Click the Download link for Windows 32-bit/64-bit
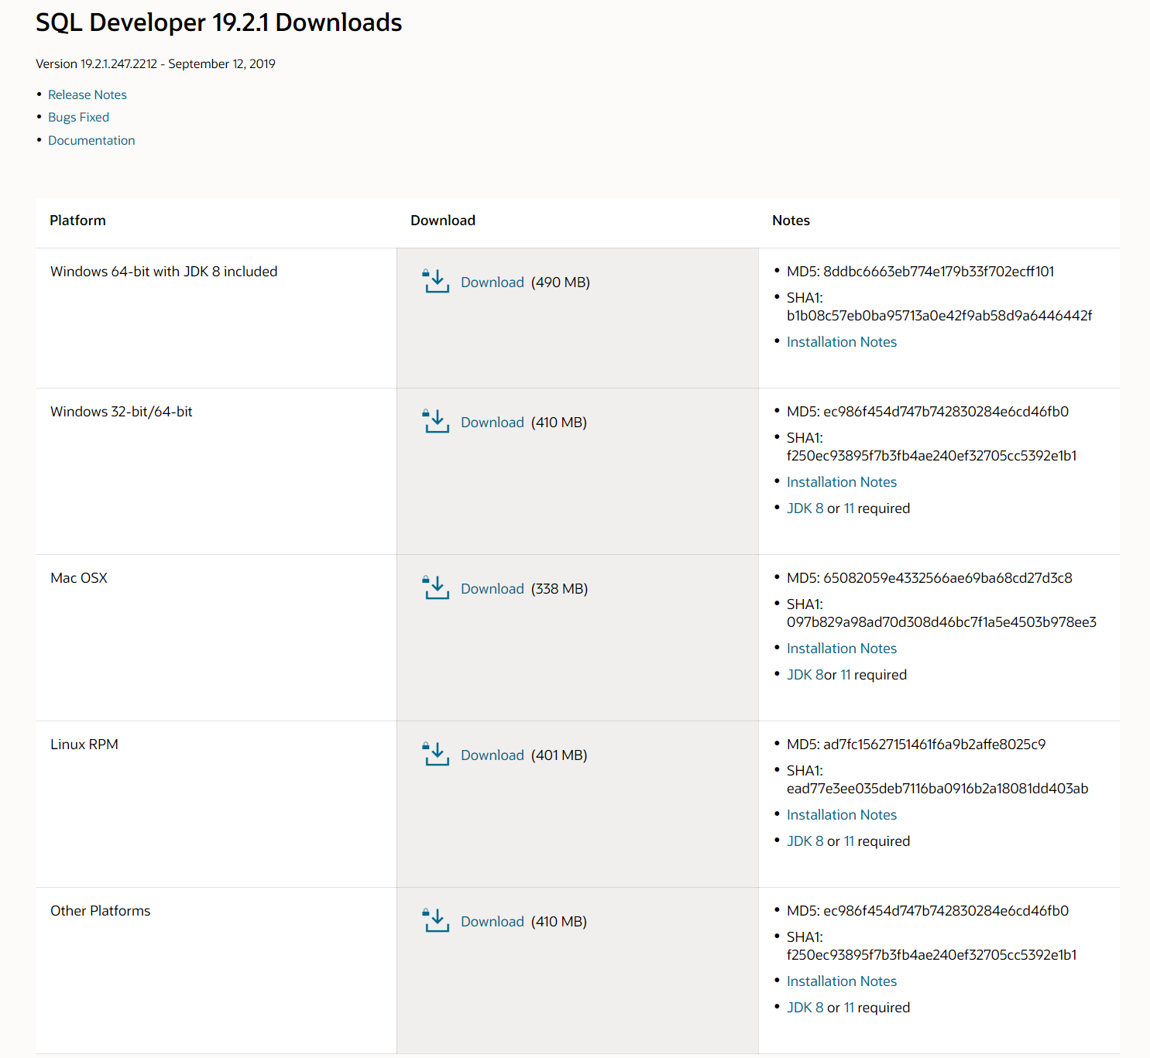This screenshot has height=1058, width=1150. click(493, 423)
